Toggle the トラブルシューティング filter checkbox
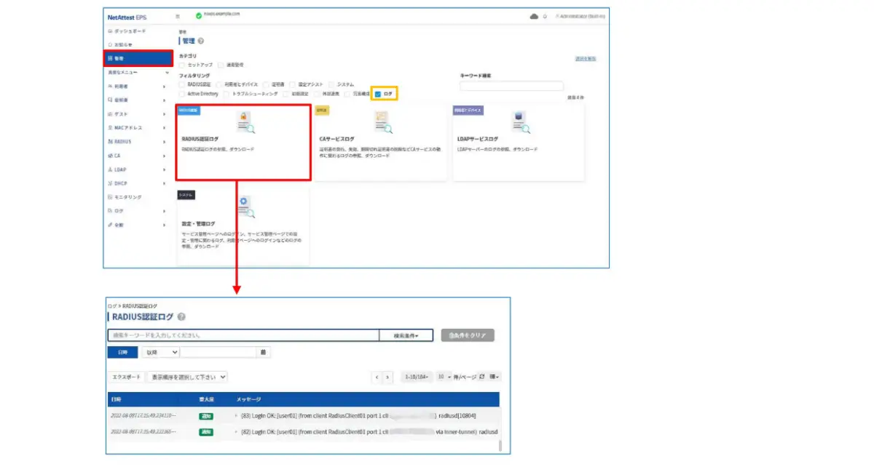This screenshot has height=472, width=874. (227, 94)
